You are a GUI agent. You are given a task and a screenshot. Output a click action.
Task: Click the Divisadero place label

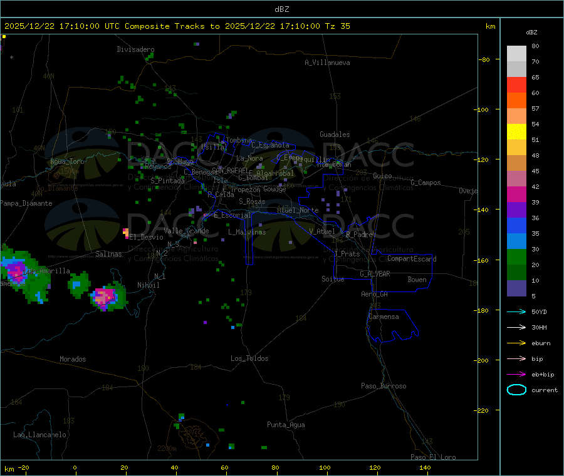point(135,49)
